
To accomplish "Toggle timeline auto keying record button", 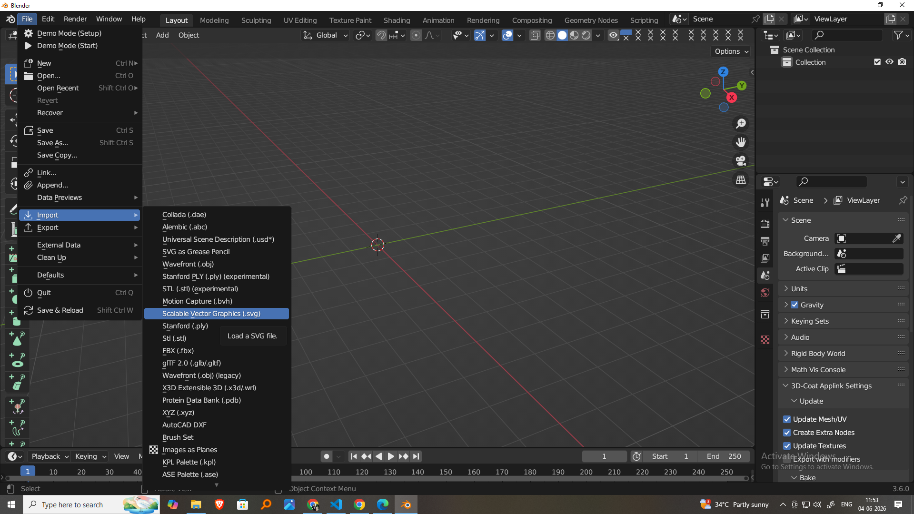I will point(326,456).
